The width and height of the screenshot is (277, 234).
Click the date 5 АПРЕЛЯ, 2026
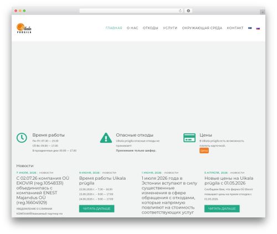(216, 173)
